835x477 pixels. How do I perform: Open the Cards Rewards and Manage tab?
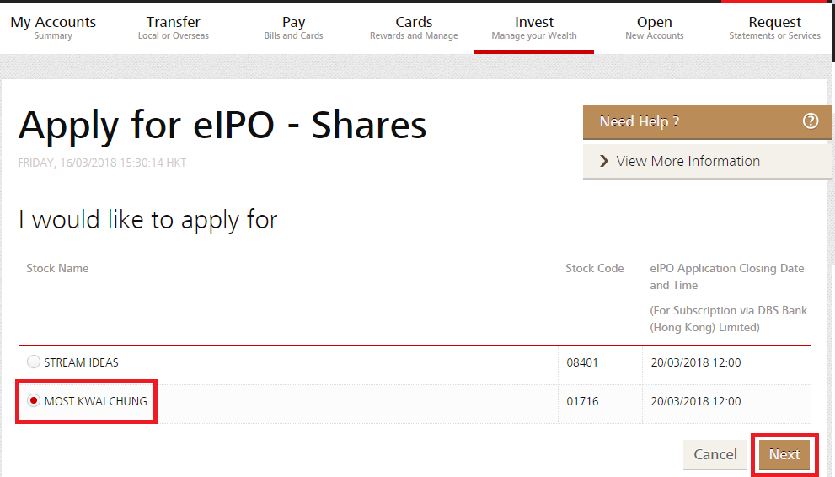point(414,28)
